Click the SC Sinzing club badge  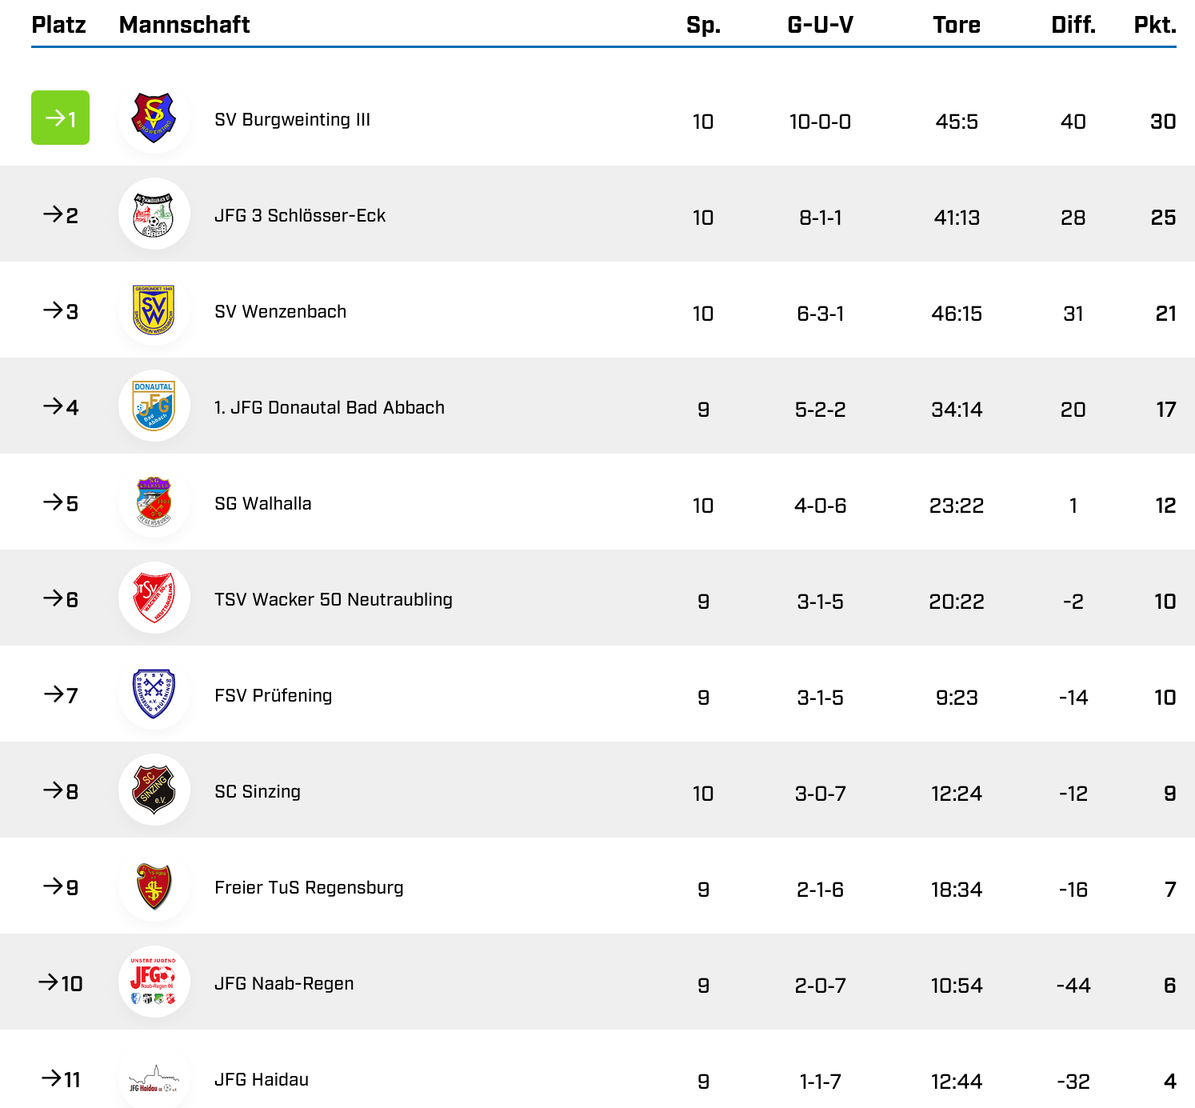(154, 790)
